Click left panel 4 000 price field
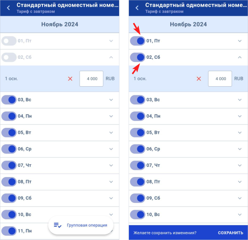Viewport: 248px width, 240px height. point(92,79)
